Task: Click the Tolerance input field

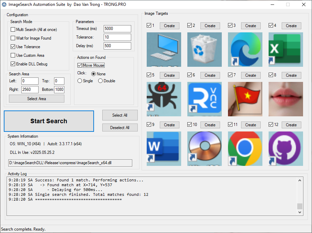Action: point(117,37)
